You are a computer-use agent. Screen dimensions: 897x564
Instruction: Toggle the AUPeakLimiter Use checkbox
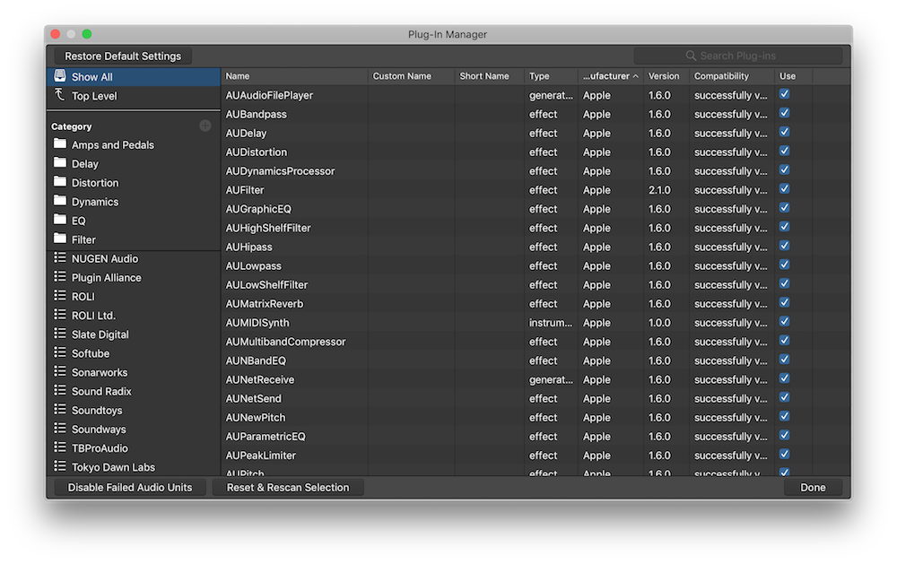point(784,455)
